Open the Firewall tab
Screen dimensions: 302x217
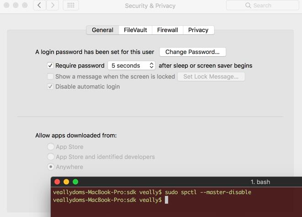pyautogui.click(x=168, y=30)
